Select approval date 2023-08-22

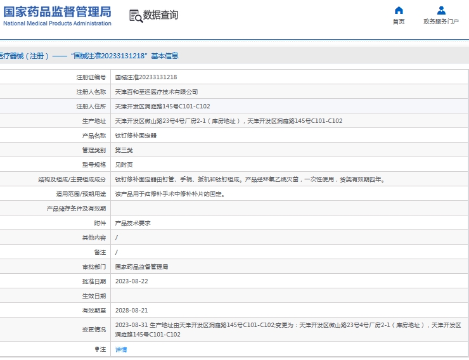pyautogui.click(x=132, y=281)
